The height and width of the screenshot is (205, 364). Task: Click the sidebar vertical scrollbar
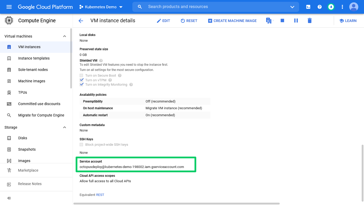(x=71, y=58)
